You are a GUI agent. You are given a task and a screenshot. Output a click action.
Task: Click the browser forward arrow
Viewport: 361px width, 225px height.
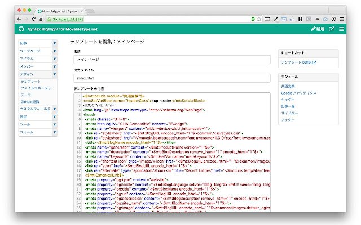coord(27,19)
